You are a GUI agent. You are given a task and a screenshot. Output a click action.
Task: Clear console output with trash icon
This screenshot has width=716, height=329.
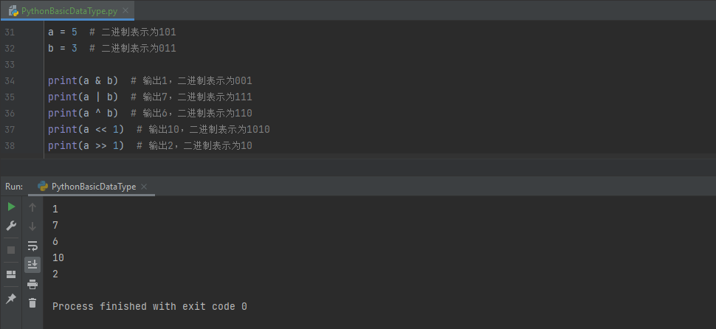point(32,302)
